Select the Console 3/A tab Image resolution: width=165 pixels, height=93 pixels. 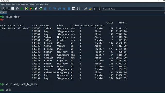(3, 13)
